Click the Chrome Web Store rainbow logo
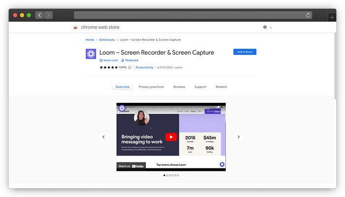The image size is (345, 197). 75,27
